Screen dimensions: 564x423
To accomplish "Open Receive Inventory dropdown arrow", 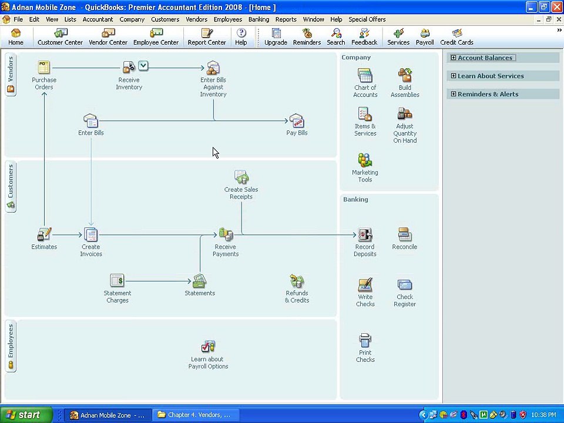I will coord(143,65).
